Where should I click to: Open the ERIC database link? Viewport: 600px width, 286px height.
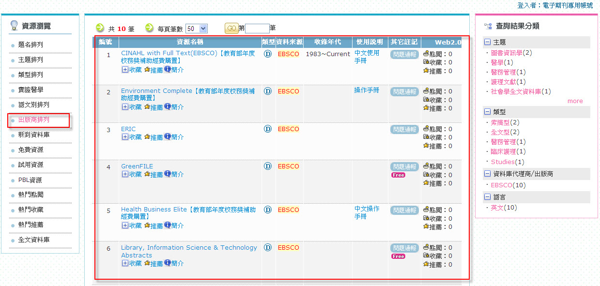pyautogui.click(x=128, y=129)
